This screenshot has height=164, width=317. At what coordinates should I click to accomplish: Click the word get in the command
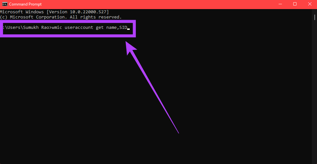pos(100,28)
